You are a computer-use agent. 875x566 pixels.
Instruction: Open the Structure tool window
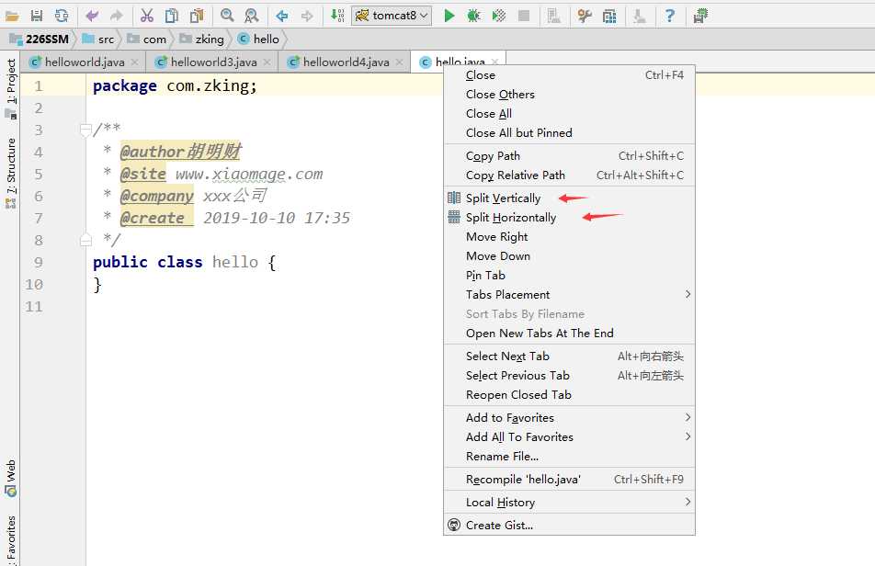[11, 173]
